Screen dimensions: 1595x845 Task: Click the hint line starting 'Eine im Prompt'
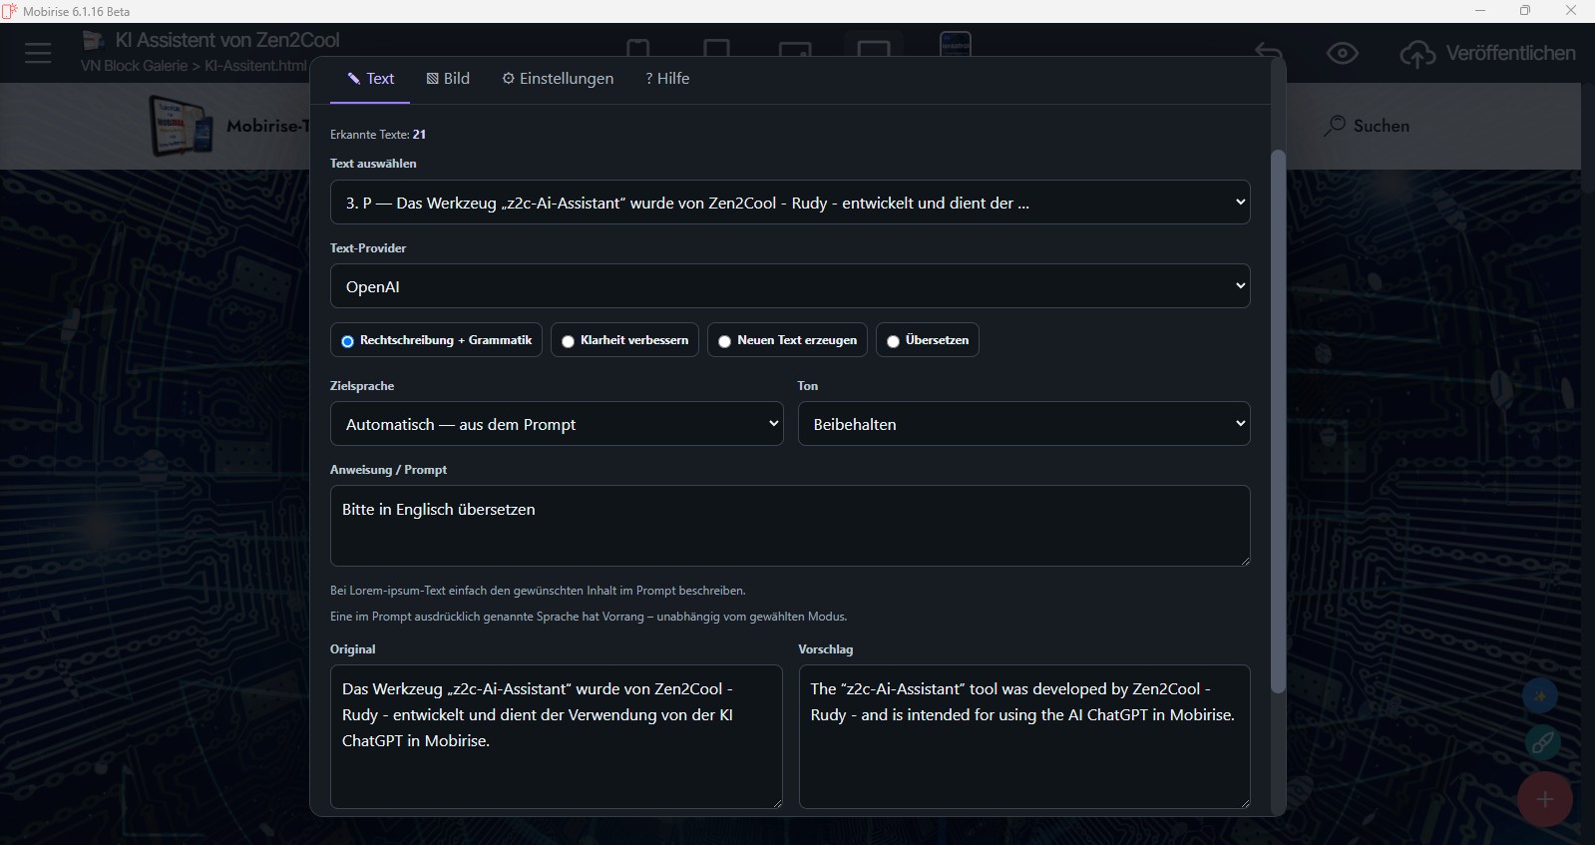(x=589, y=617)
